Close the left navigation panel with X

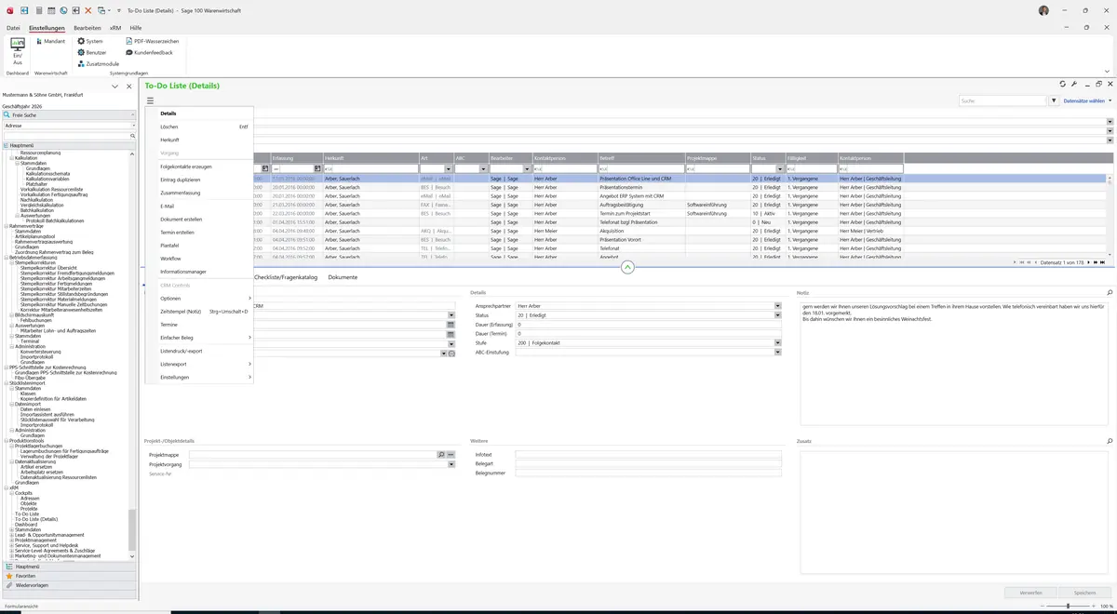(128, 86)
